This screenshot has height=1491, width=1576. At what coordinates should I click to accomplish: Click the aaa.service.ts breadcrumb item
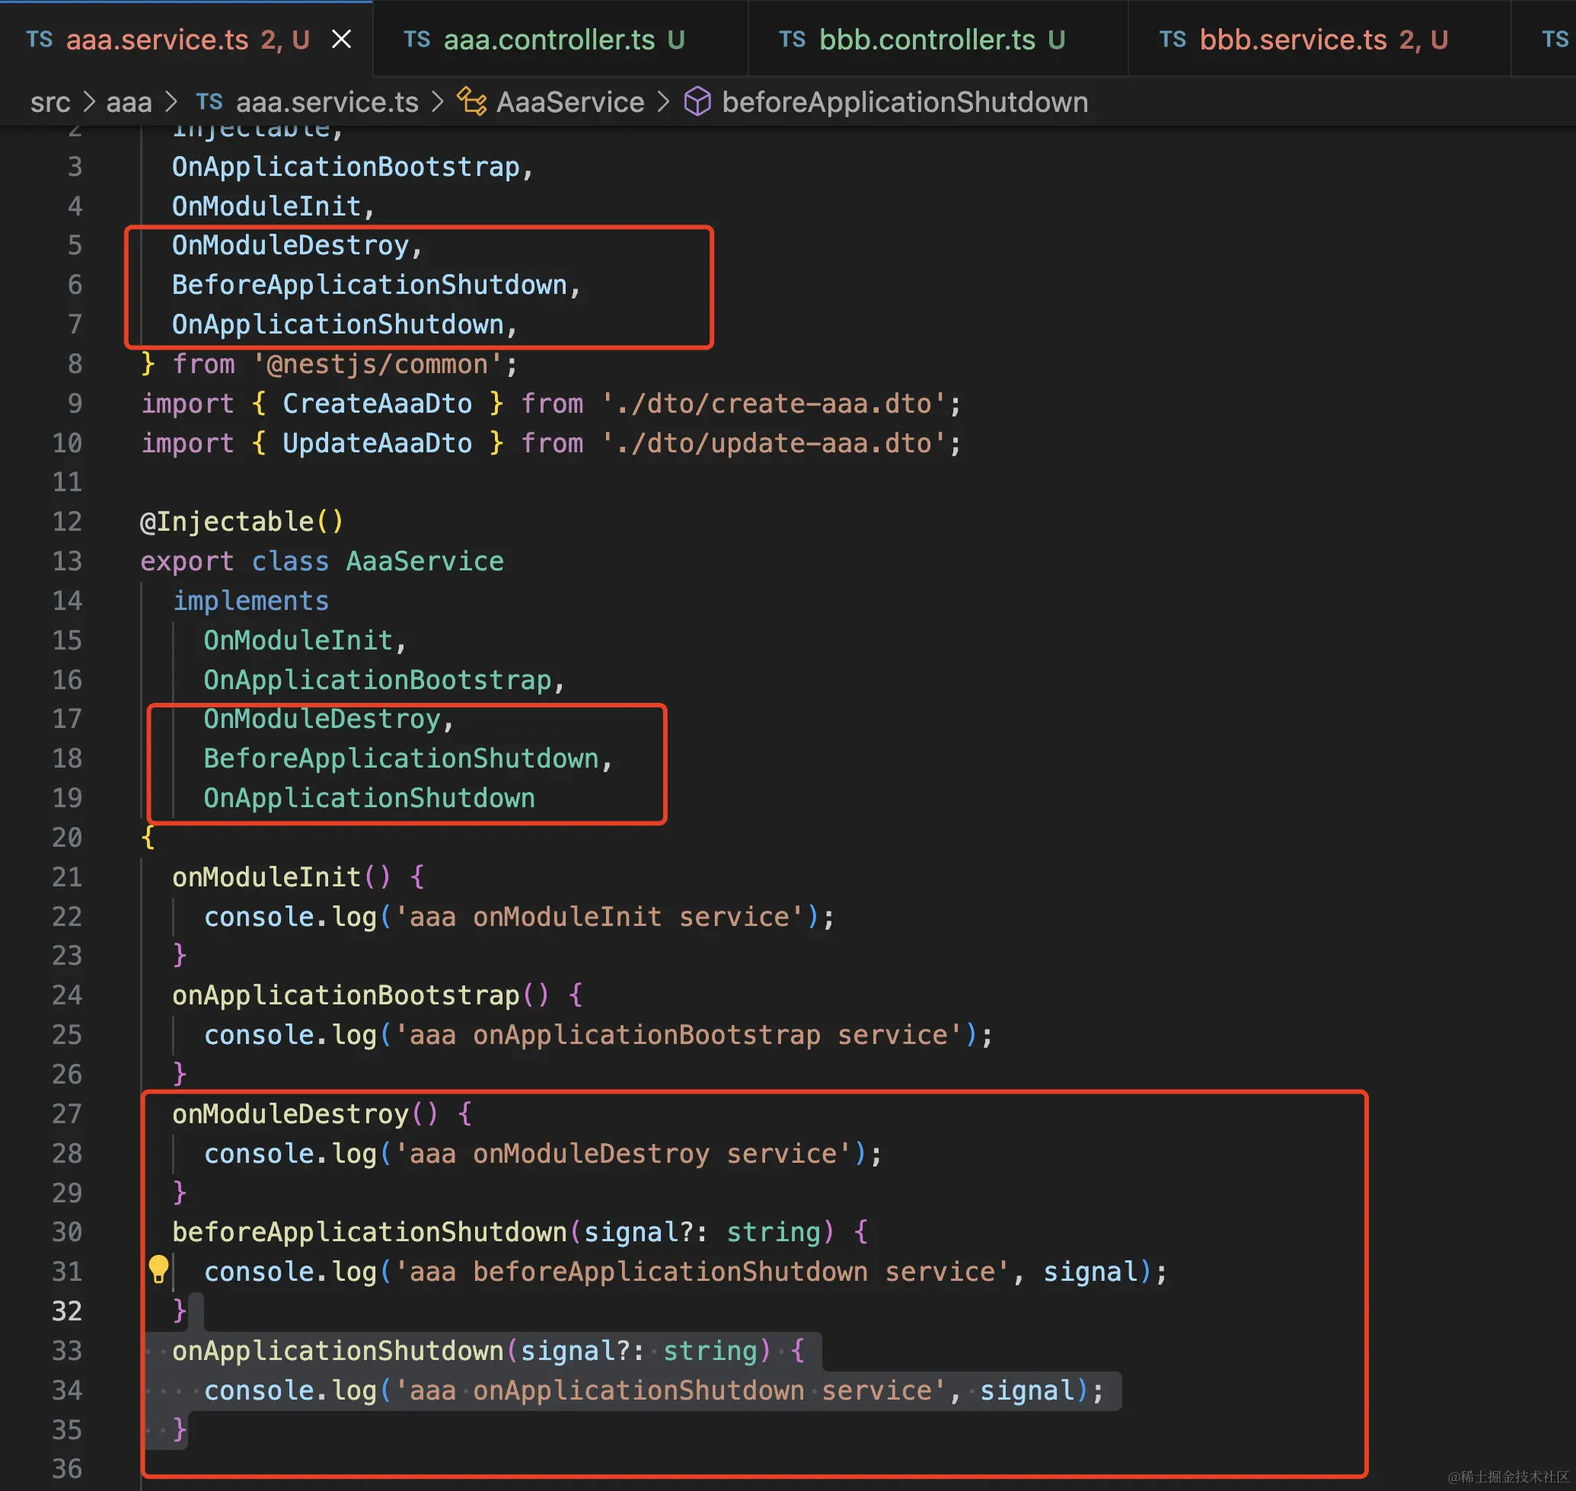pos(327,102)
